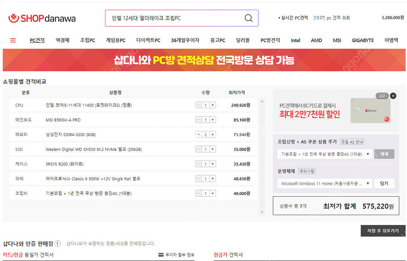The width and height of the screenshot is (407, 261).
Task: Increase 파워 quantity with plus
Action: [x=213, y=179]
